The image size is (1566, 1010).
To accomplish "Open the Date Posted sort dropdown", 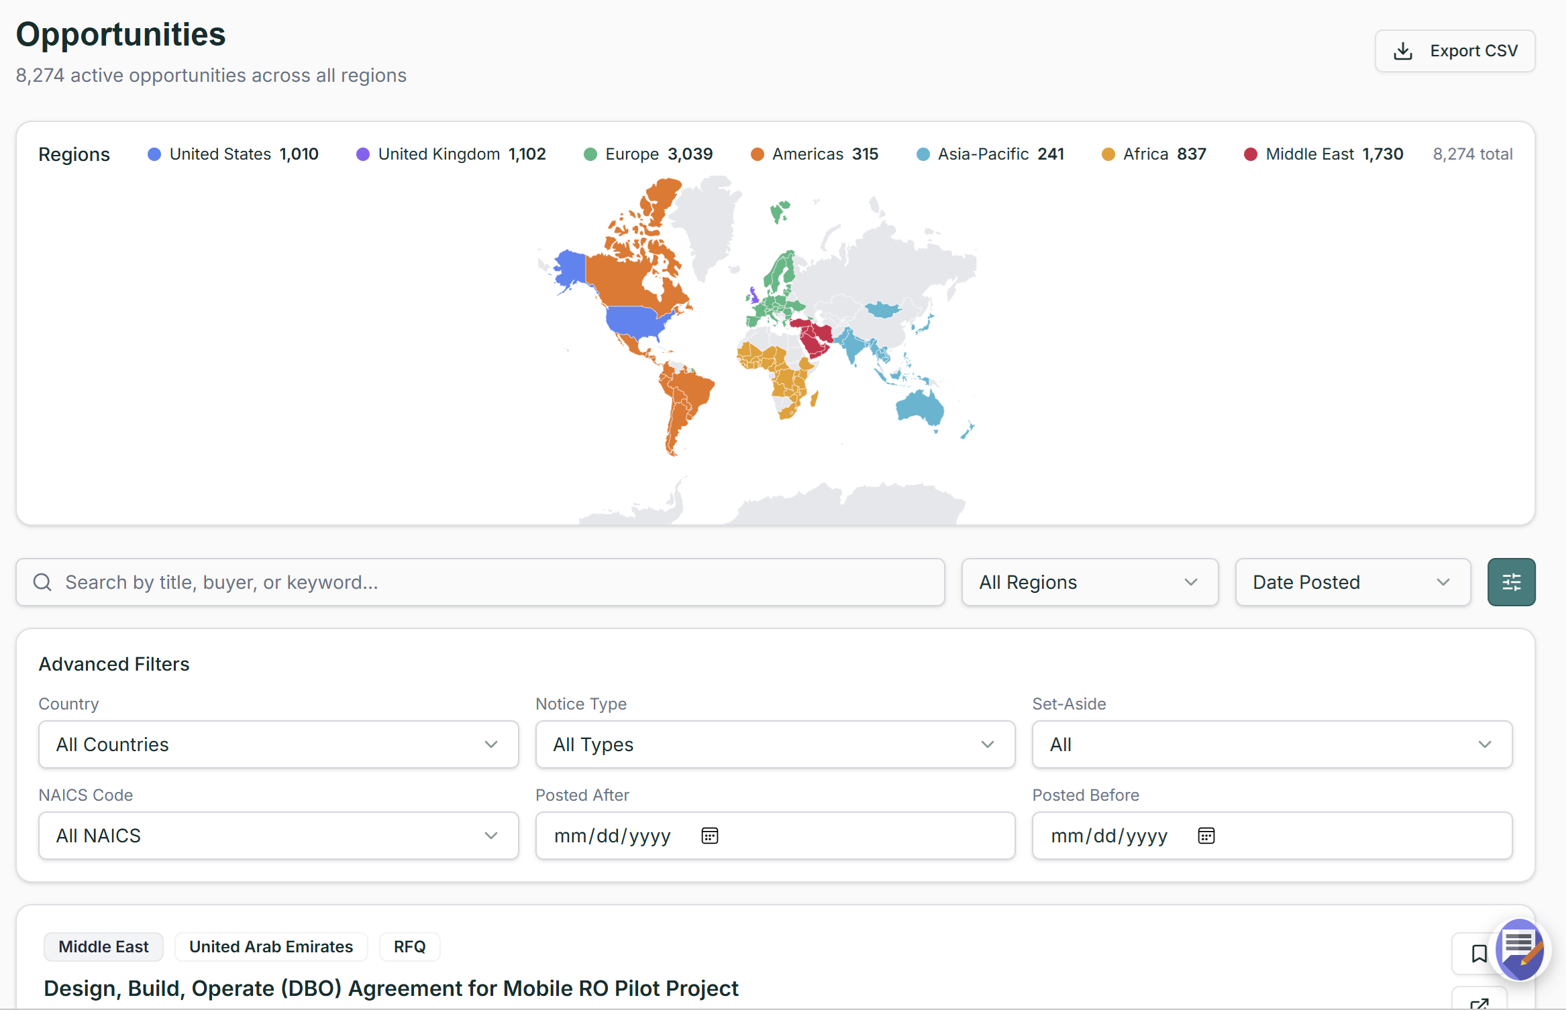I will tap(1353, 582).
